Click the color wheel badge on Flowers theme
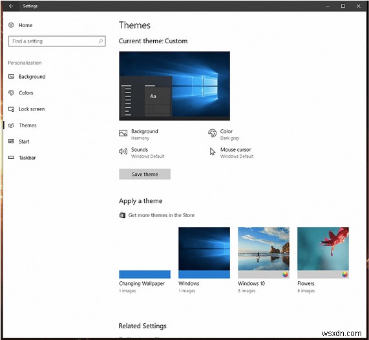This screenshot has height=340, width=369. pyautogui.click(x=344, y=274)
